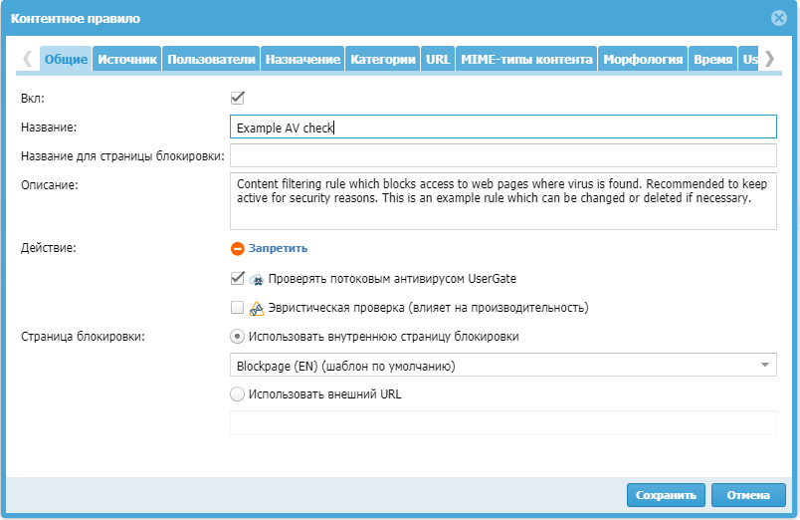
Task: Open the Категории tab
Action: pos(383,60)
